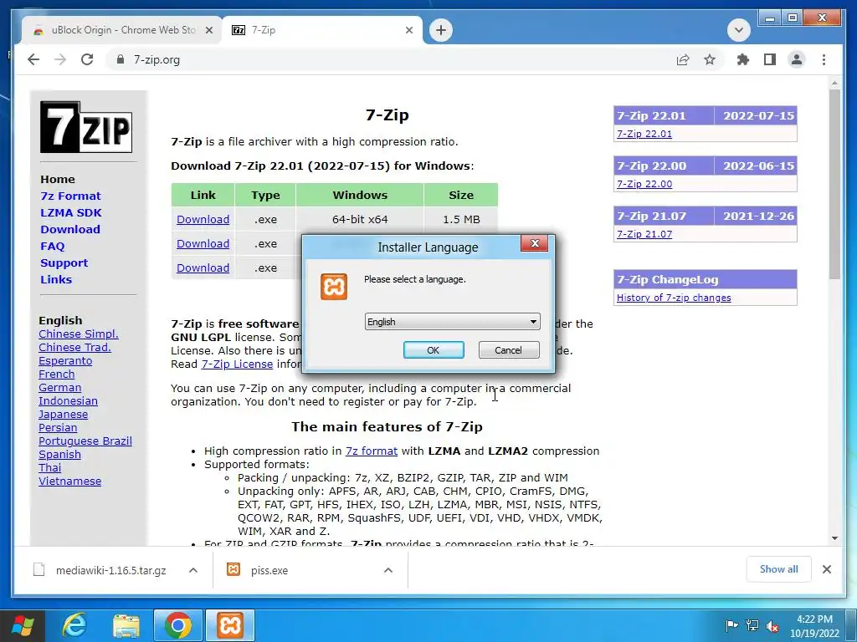Image resolution: width=857 pixels, height=642 pixels.
Task: Expand options for mediawiki-1.16.5.tar.gz download
Action: [x=193, y=570]
